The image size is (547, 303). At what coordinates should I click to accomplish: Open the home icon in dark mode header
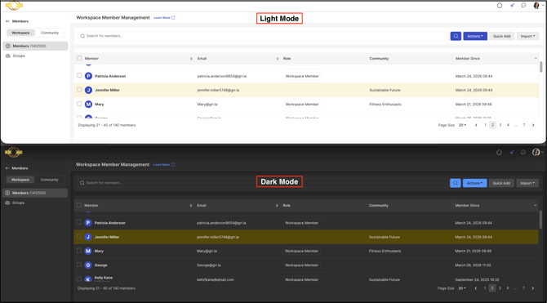499,152
